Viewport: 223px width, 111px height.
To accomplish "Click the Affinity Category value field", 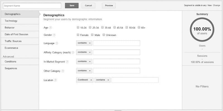I will tap(117, 52).
